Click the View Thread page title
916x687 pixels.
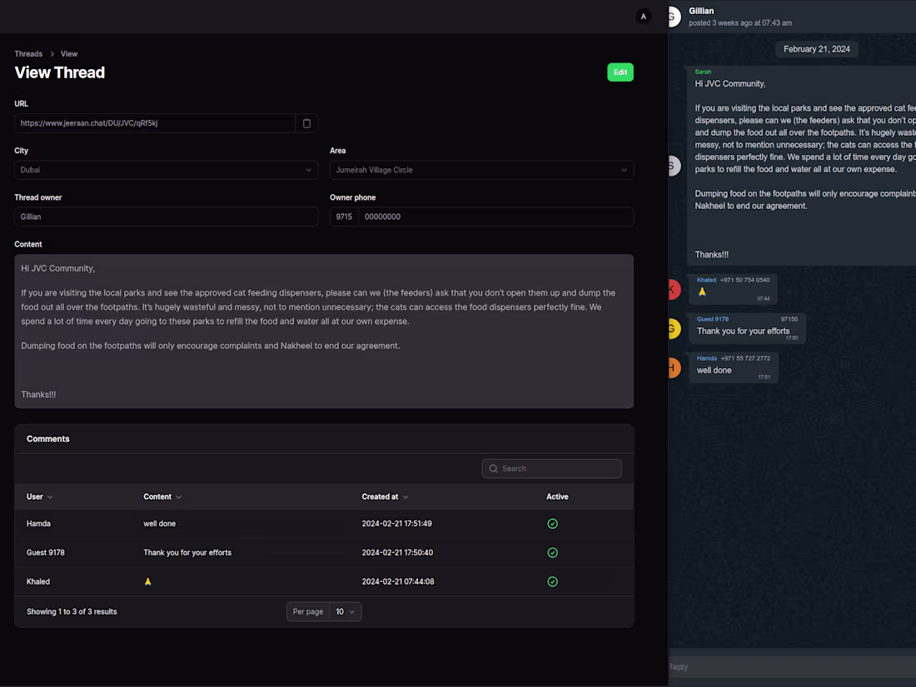60,72
